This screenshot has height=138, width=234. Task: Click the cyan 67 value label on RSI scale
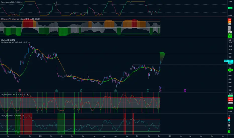pyautogui.click(x=229, y=120)
